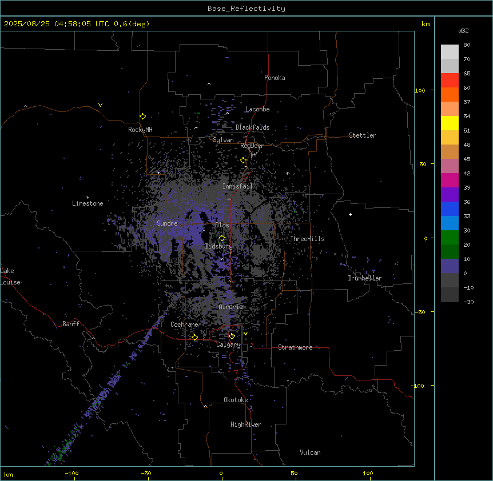Image resolution: width=493 pixels, height=481 pixels.
Task: Select the green 20-30 dBZ legend swatch
Action: tap(450, 238)
